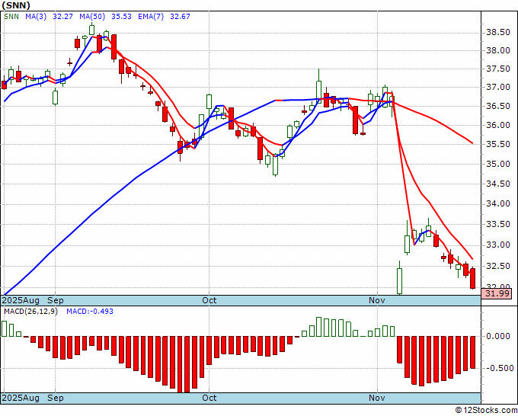This screenshot has height=416, width=518.
Task: Click the MA(3) value 32.27
Action: click(x=62, y=17)
